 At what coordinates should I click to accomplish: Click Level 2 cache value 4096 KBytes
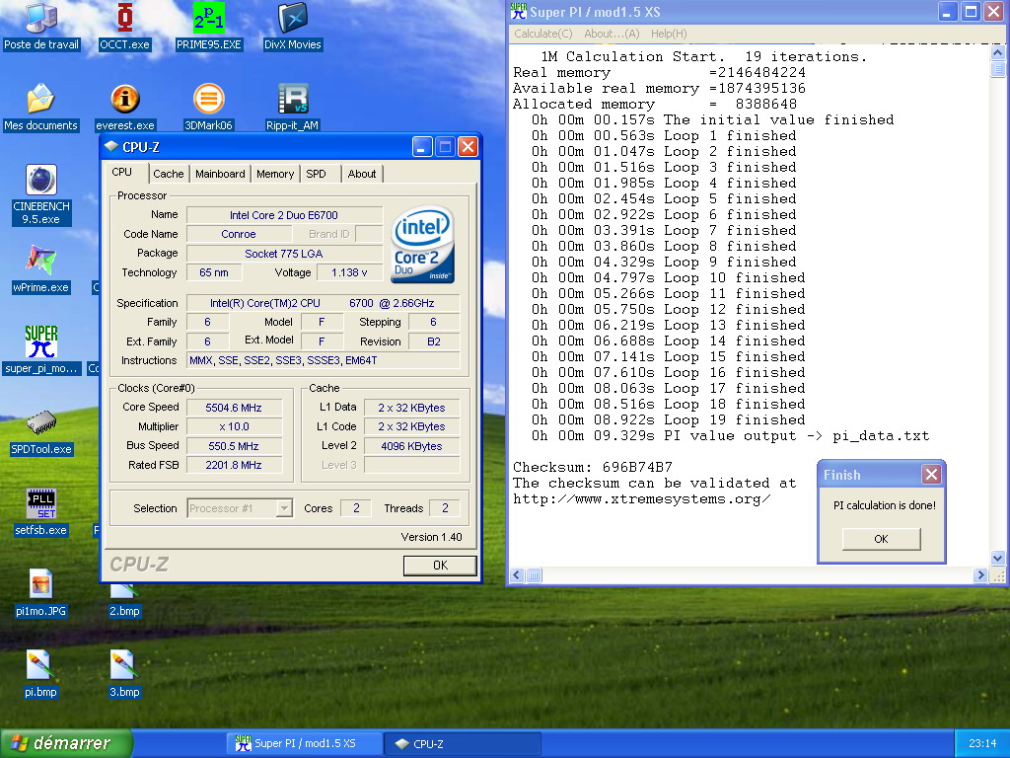click(411, 446)
